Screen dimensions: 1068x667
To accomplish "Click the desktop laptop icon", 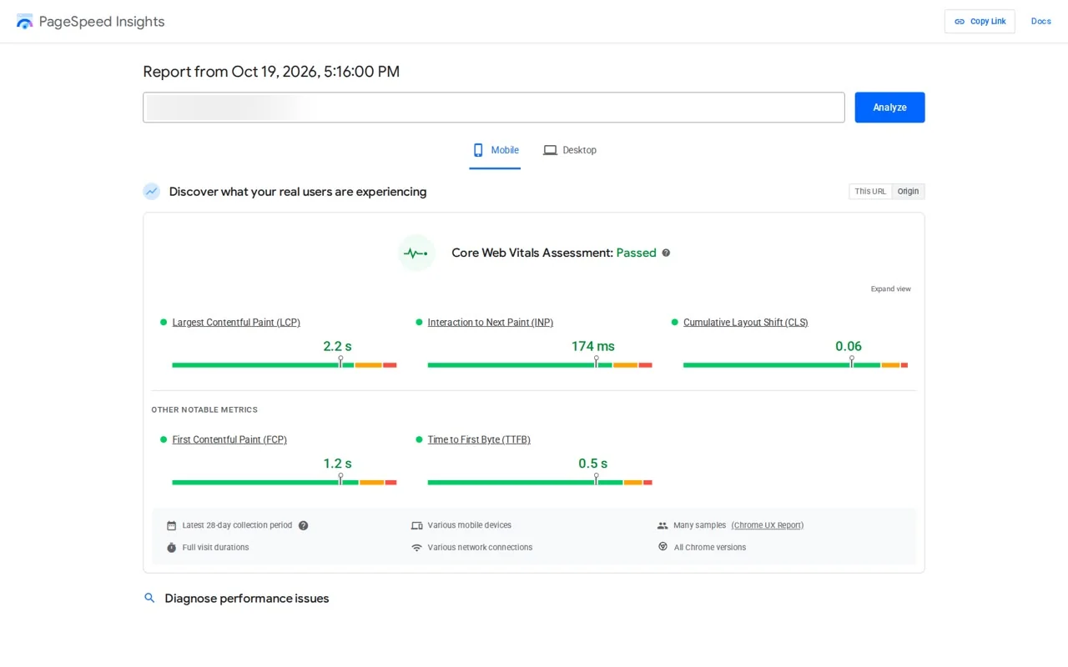I will pyautogui.click(x=550, y=150).
